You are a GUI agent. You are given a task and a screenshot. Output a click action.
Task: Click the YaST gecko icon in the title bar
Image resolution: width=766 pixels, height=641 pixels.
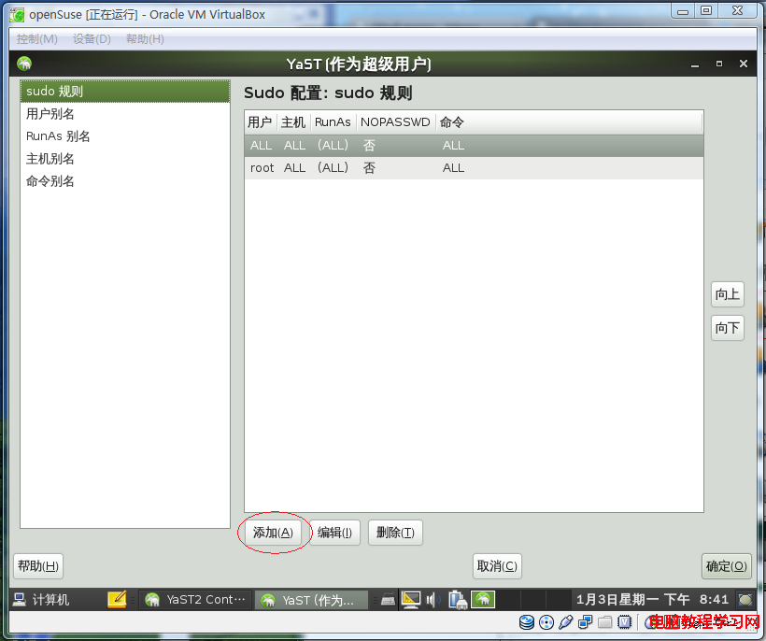point(24,64)
